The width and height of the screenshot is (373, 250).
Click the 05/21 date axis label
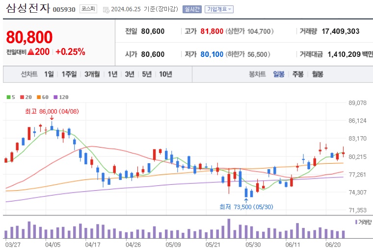(213, 245)
